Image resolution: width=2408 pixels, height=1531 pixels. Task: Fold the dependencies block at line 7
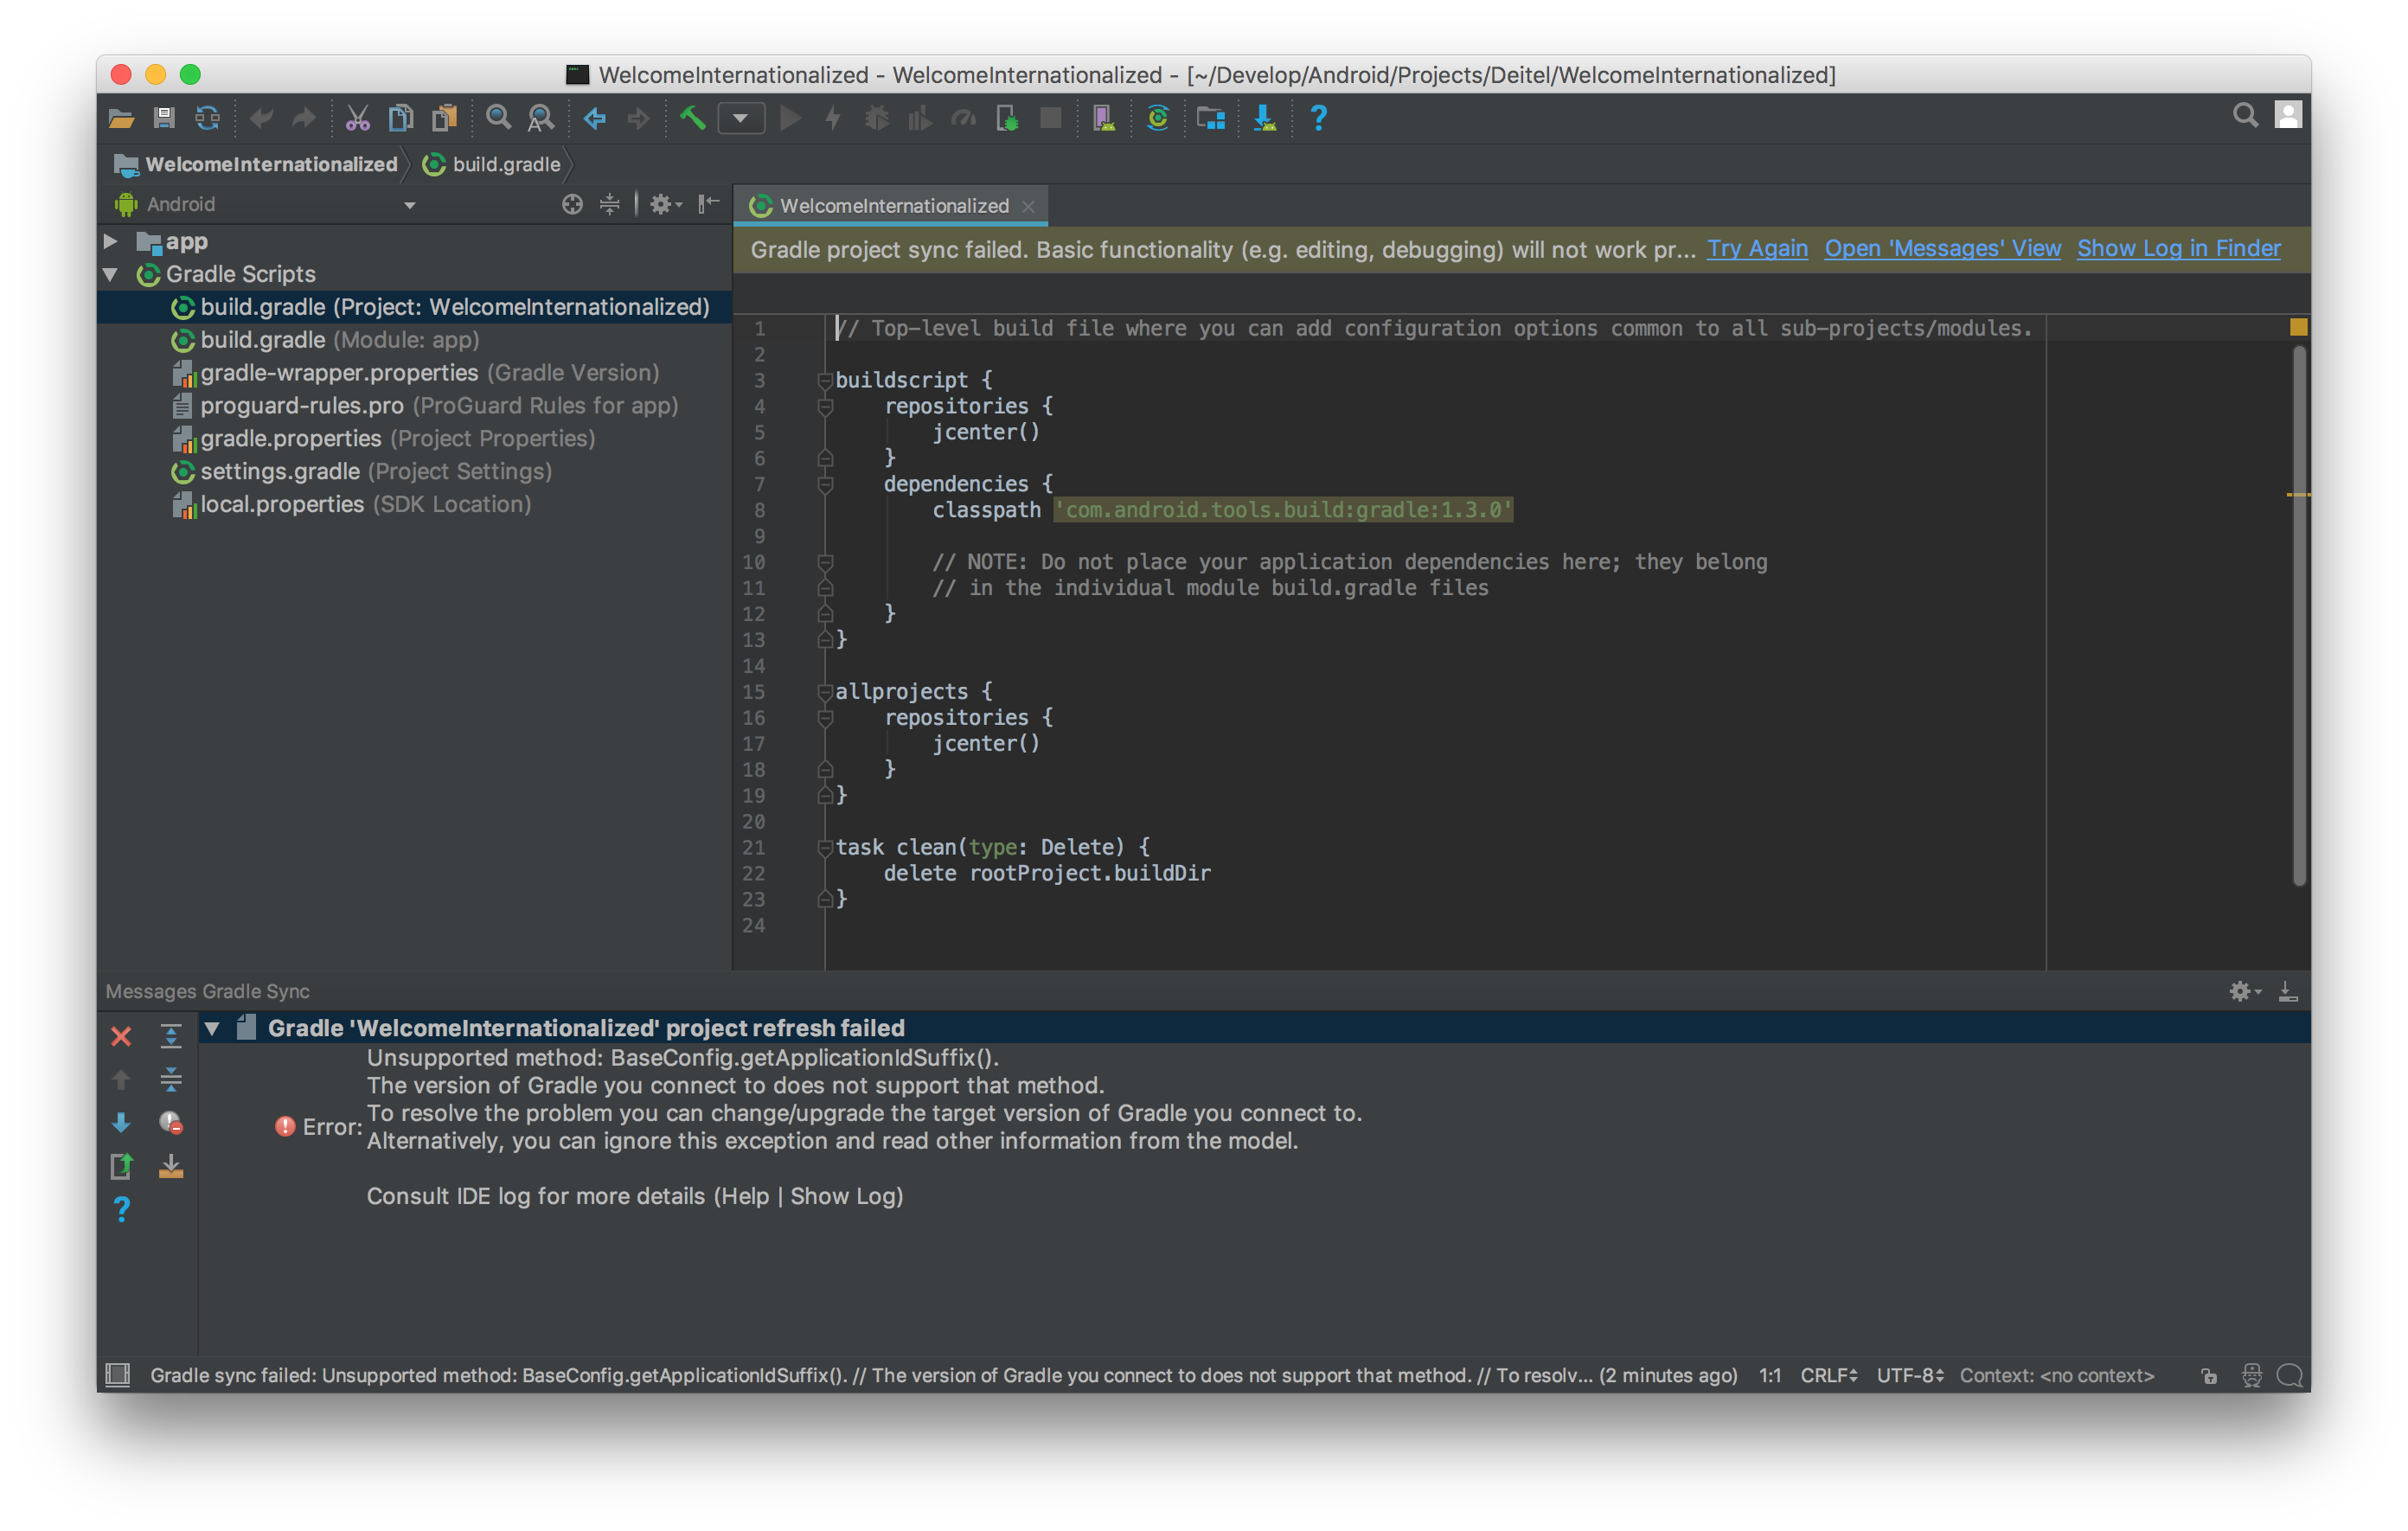pos(825,484)
